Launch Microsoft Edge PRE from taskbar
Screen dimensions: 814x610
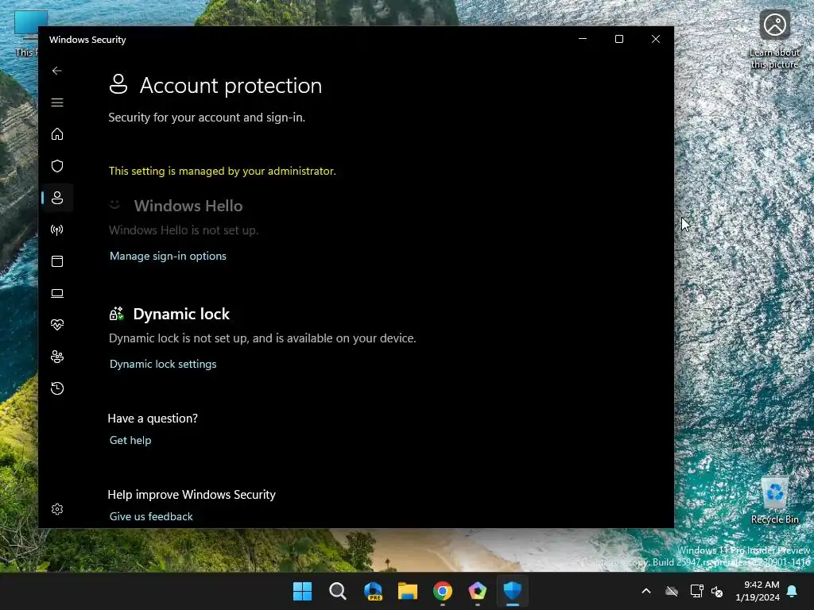pos(373,591)
